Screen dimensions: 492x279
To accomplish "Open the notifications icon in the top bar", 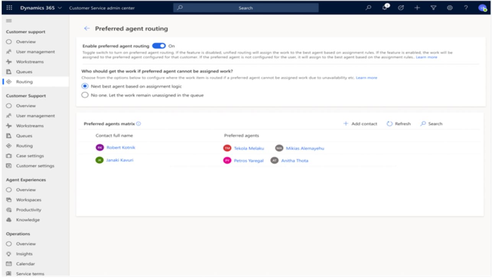I will click(x=386, y=7).
